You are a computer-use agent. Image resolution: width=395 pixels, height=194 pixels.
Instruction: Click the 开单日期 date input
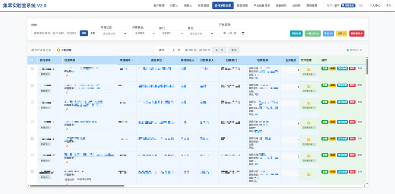[x=233, y=33]
